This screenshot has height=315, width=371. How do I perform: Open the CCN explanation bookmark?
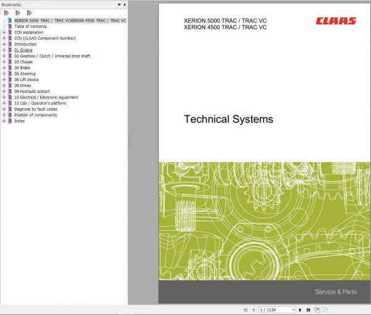[x=29, y=32]
